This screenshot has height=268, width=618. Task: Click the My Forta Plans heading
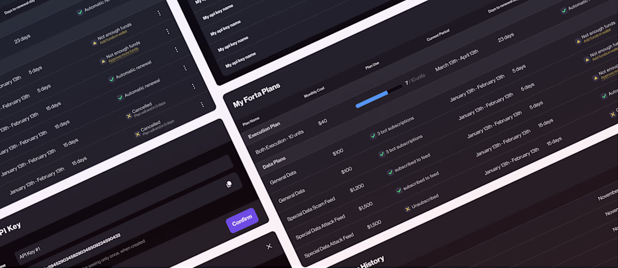[257, 95]
